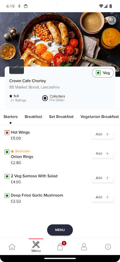Tap the info circle icon
120x262 pixels.
108,247
